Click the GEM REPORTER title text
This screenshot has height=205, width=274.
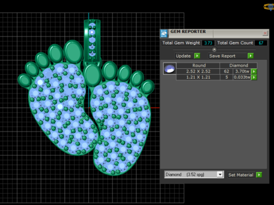[x=188, y=32]
